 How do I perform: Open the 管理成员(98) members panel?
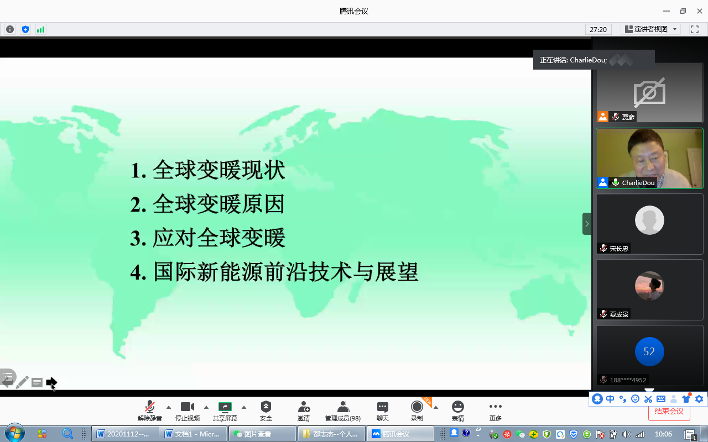pyautogui.click(x=343, y=411)
